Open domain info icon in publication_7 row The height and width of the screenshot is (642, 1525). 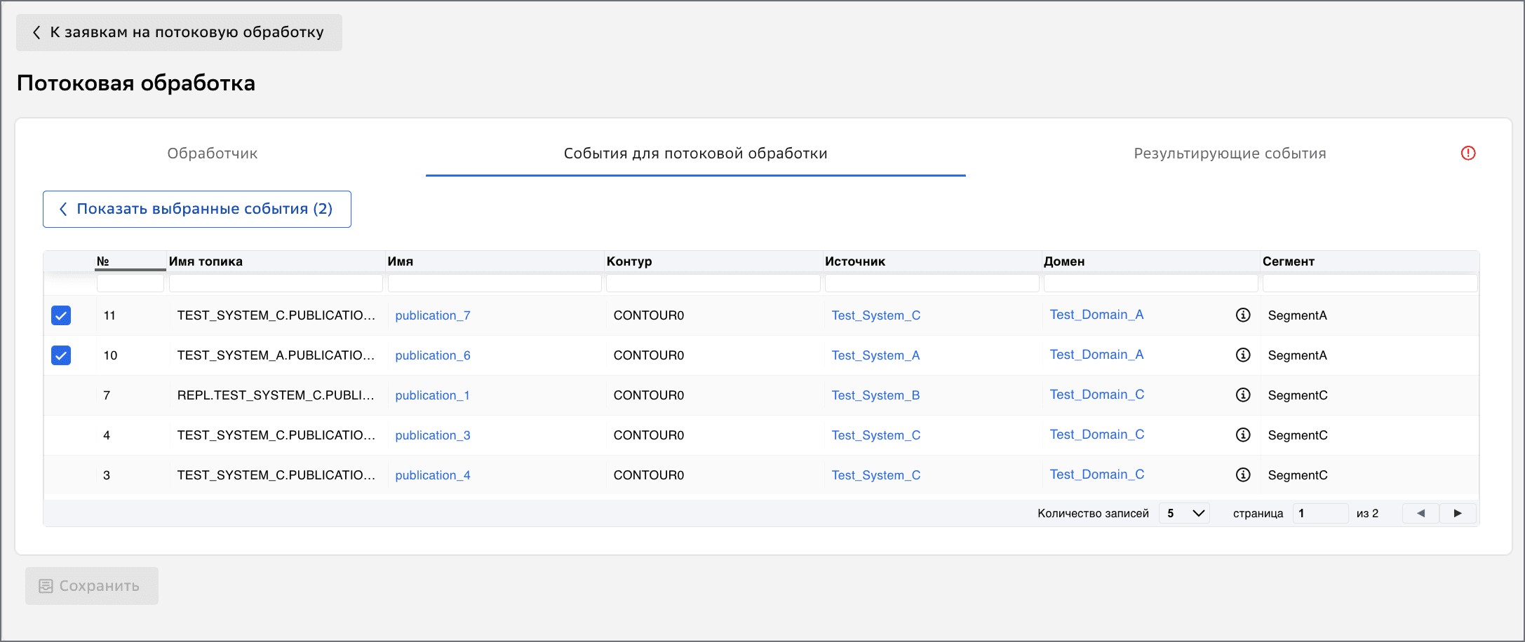pos(1243,315)
